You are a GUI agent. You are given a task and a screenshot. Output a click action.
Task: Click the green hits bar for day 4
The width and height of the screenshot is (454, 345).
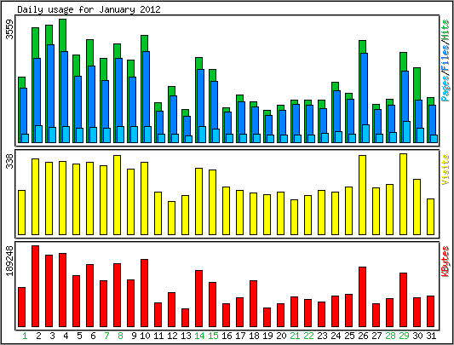point(62,35)
